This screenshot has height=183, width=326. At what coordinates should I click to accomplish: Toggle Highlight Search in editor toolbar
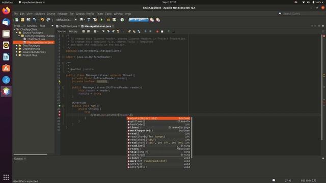tap(118, 32)
